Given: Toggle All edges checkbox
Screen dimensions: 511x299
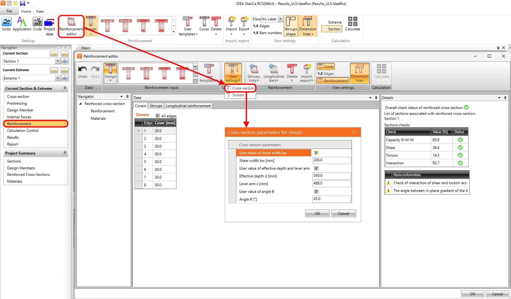Looking at the screenshot, I should click(x=158, y=116).
